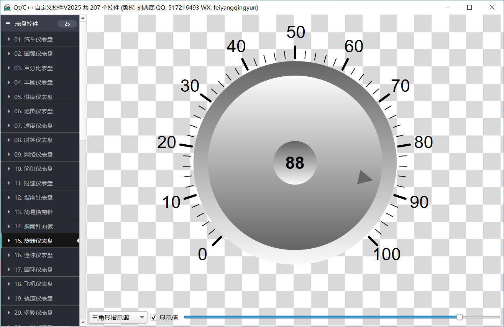
Task: Click sidebar scrollbar up arrow
Action: click(x=83, y=18)
